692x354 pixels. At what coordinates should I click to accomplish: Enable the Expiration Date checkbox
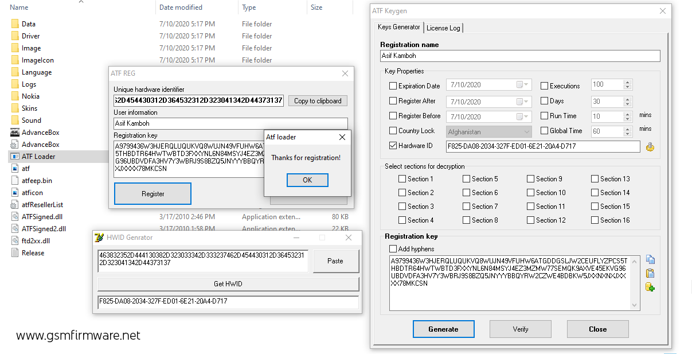(x=393, y=86)
